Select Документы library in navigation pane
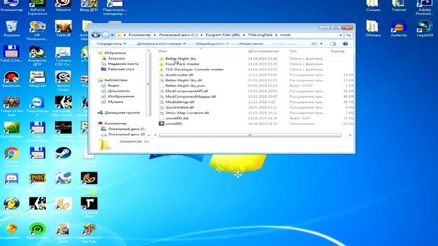This screenshot has width=438, height=246. 118,91
